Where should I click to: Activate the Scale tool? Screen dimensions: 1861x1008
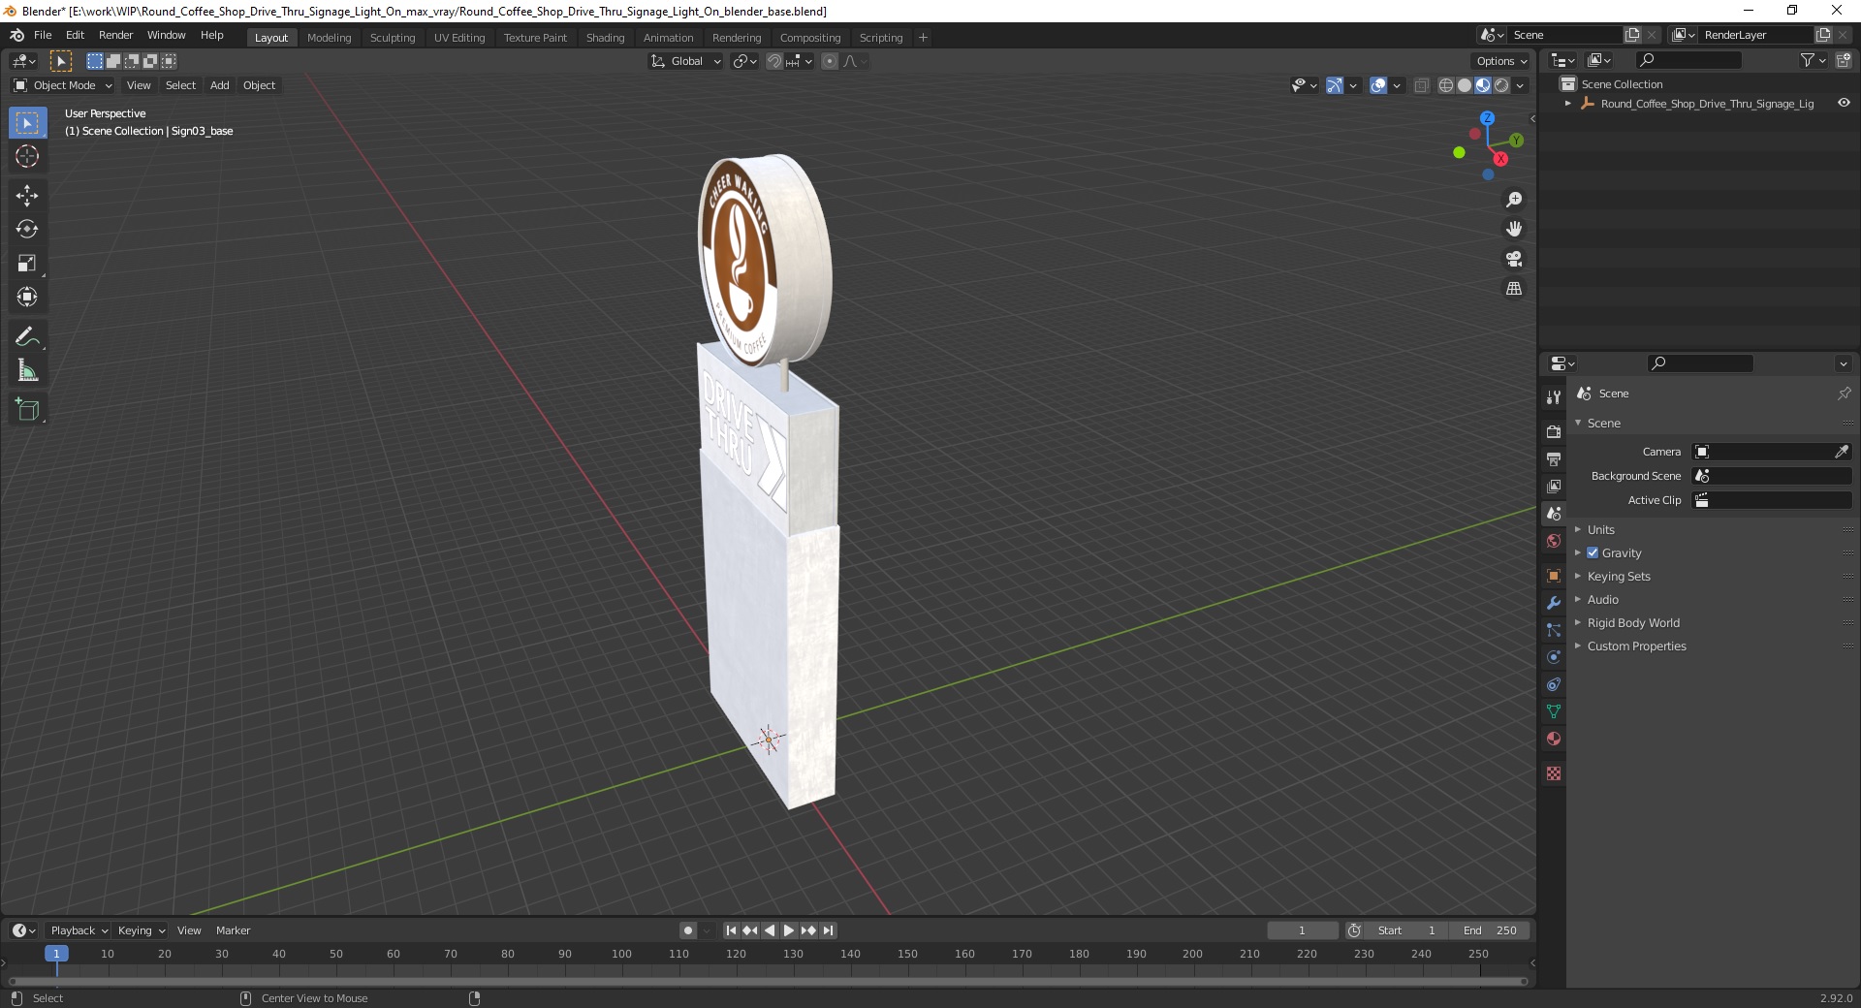pyautogui.click(x=27, y=264)
